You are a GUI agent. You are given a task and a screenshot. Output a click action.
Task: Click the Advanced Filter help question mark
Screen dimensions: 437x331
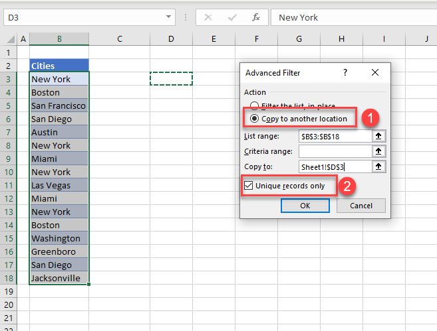(345, 72)
